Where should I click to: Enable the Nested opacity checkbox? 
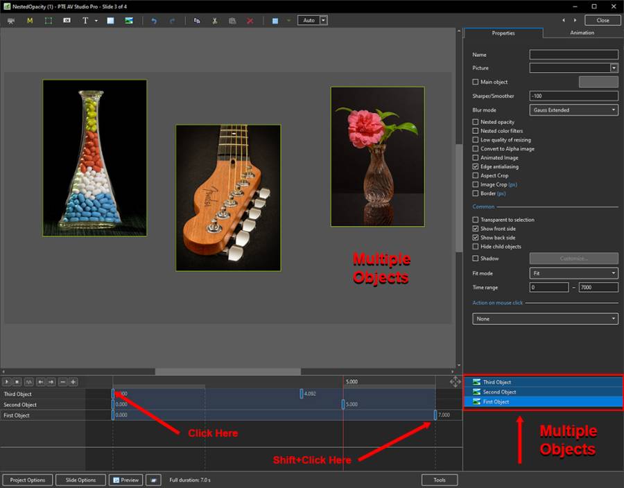476,122
